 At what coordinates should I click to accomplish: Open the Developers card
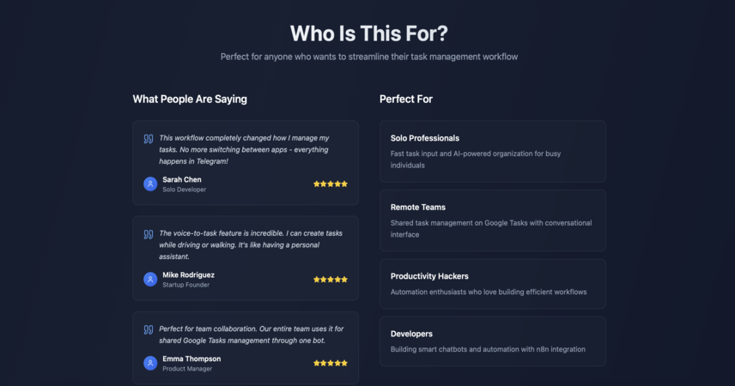tap(493, 341)
